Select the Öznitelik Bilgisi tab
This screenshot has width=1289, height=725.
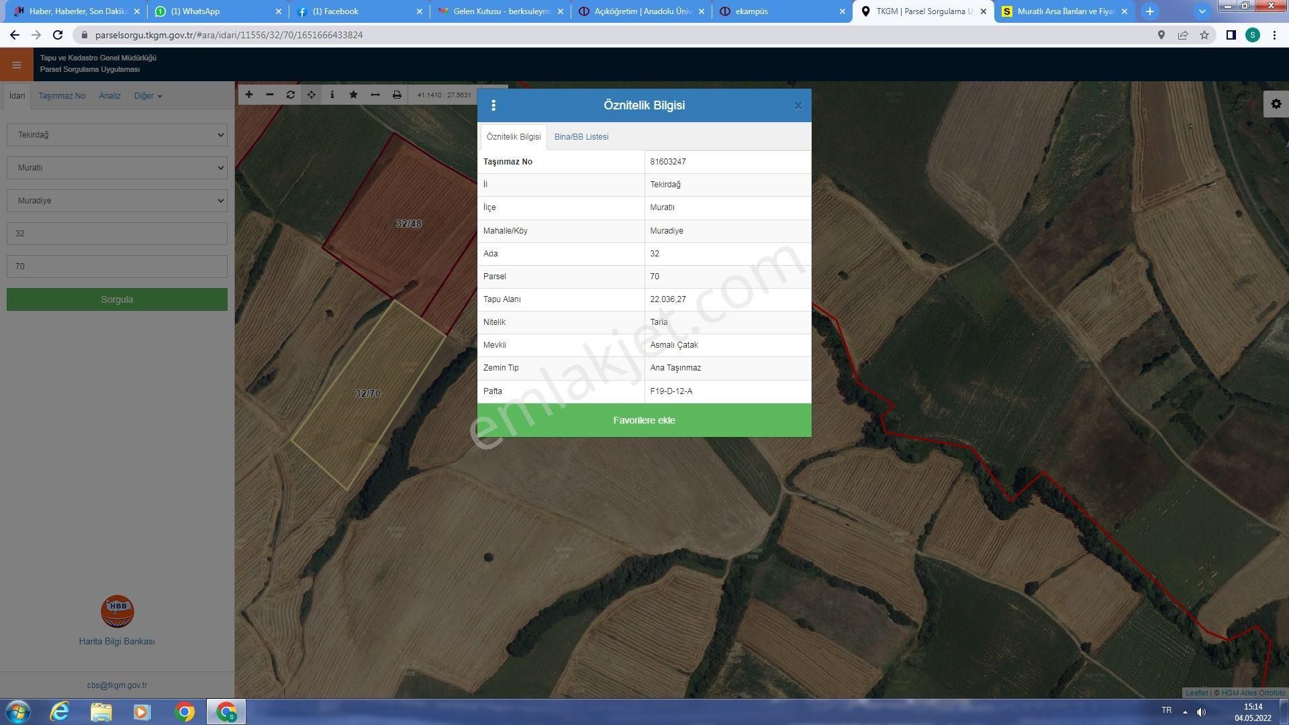tap(514, 137)
